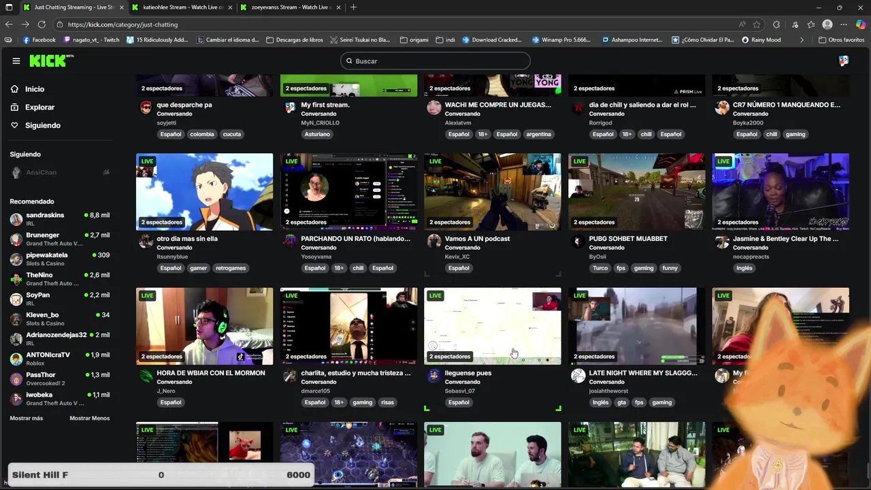Click the J_Nero streamer name
This screenshot has width=871, height=490.
click(166, 391)
